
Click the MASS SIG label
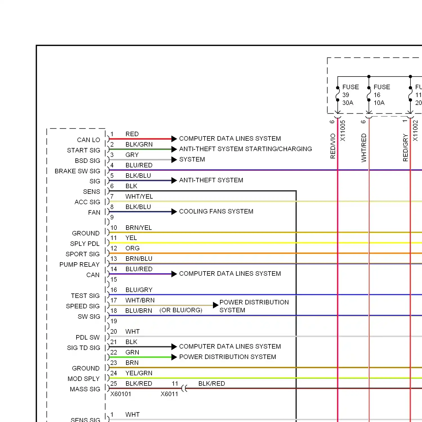(85, 389)
